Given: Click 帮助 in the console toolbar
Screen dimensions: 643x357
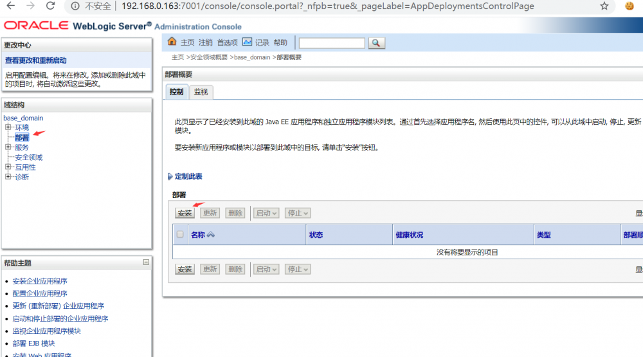Looking at the screenshot, I should click(x=280, y=42).
